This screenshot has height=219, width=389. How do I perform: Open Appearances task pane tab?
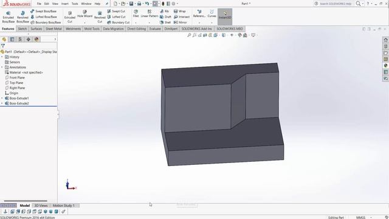tap(385, 66)
